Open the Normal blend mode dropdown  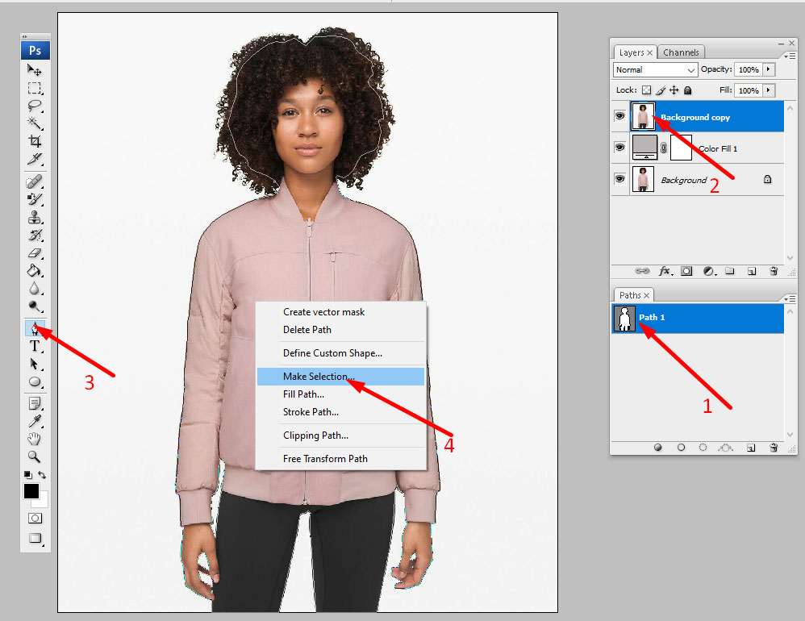[x=655, y=70]
